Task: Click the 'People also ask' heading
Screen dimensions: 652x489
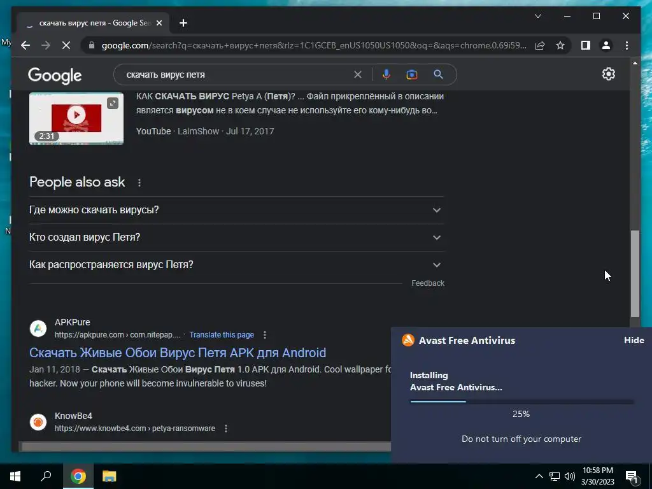Action: click(77, 182)
